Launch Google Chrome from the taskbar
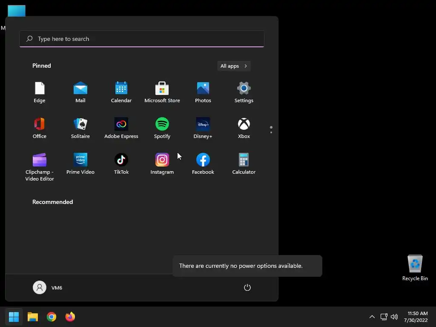The image size is (436, 327). [x=52, y=317]
